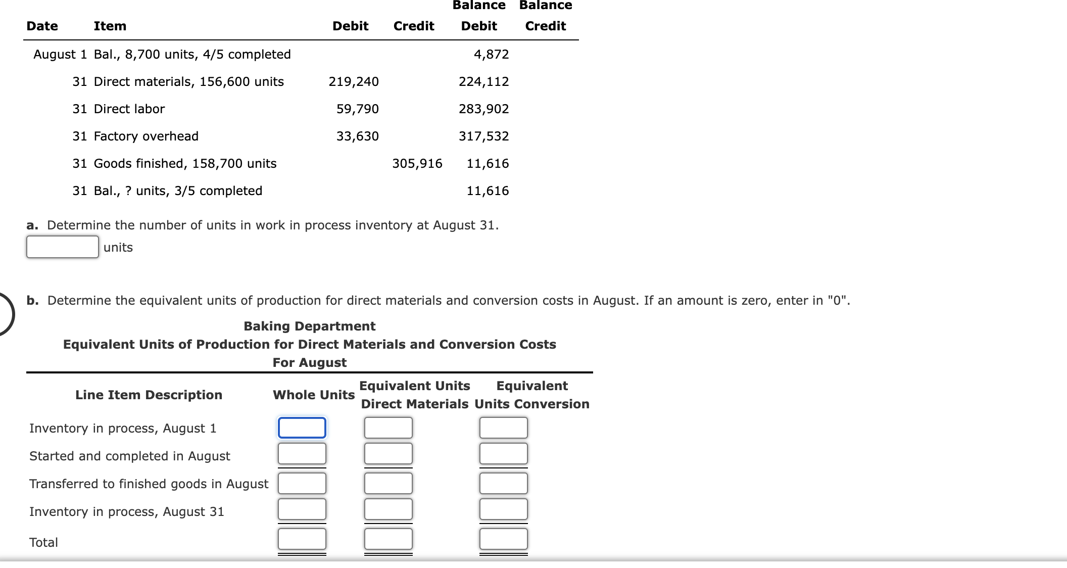1067x568 pixels.
Task: Click Conversion field for Inventory in process, August 31
Action: pos(503,509)
